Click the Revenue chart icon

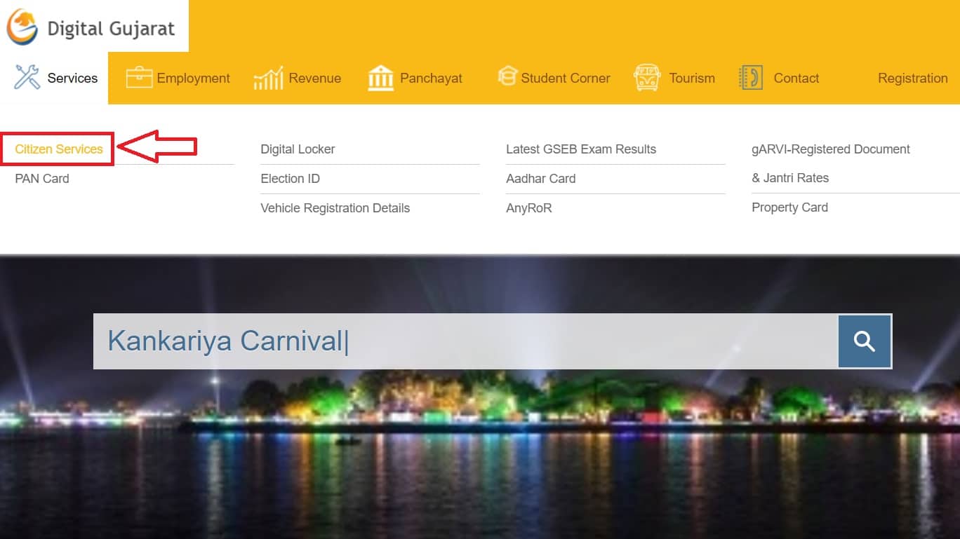[x=268, y=78]
